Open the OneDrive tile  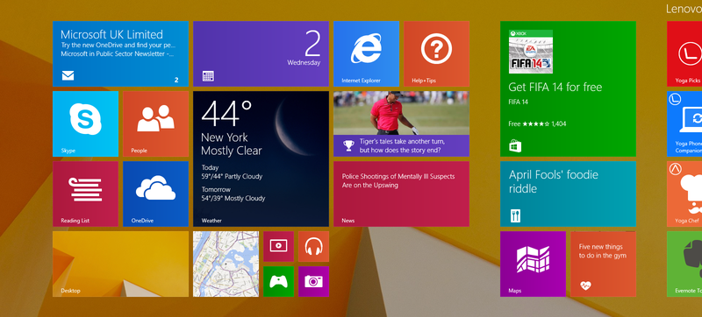click(x=156, y=194)
